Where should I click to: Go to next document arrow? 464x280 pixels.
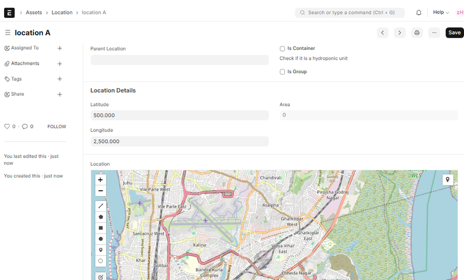pos(400,33)
